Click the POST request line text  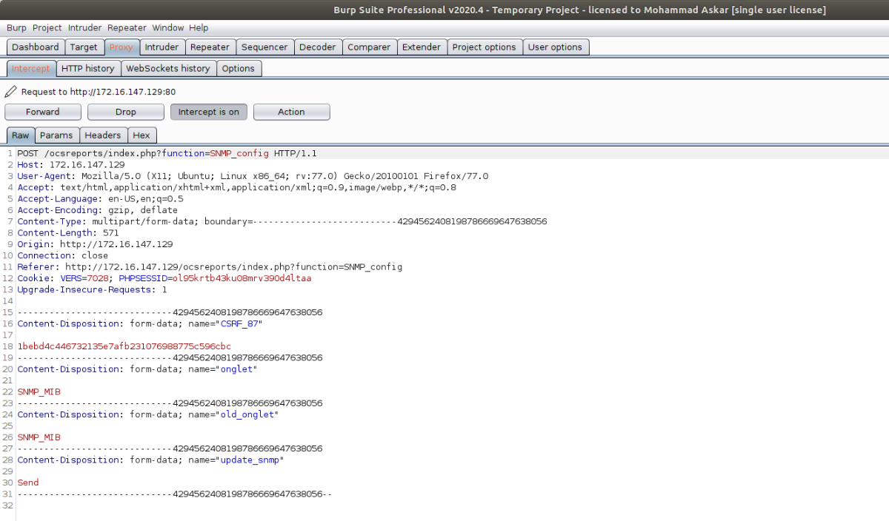(167, 153)
